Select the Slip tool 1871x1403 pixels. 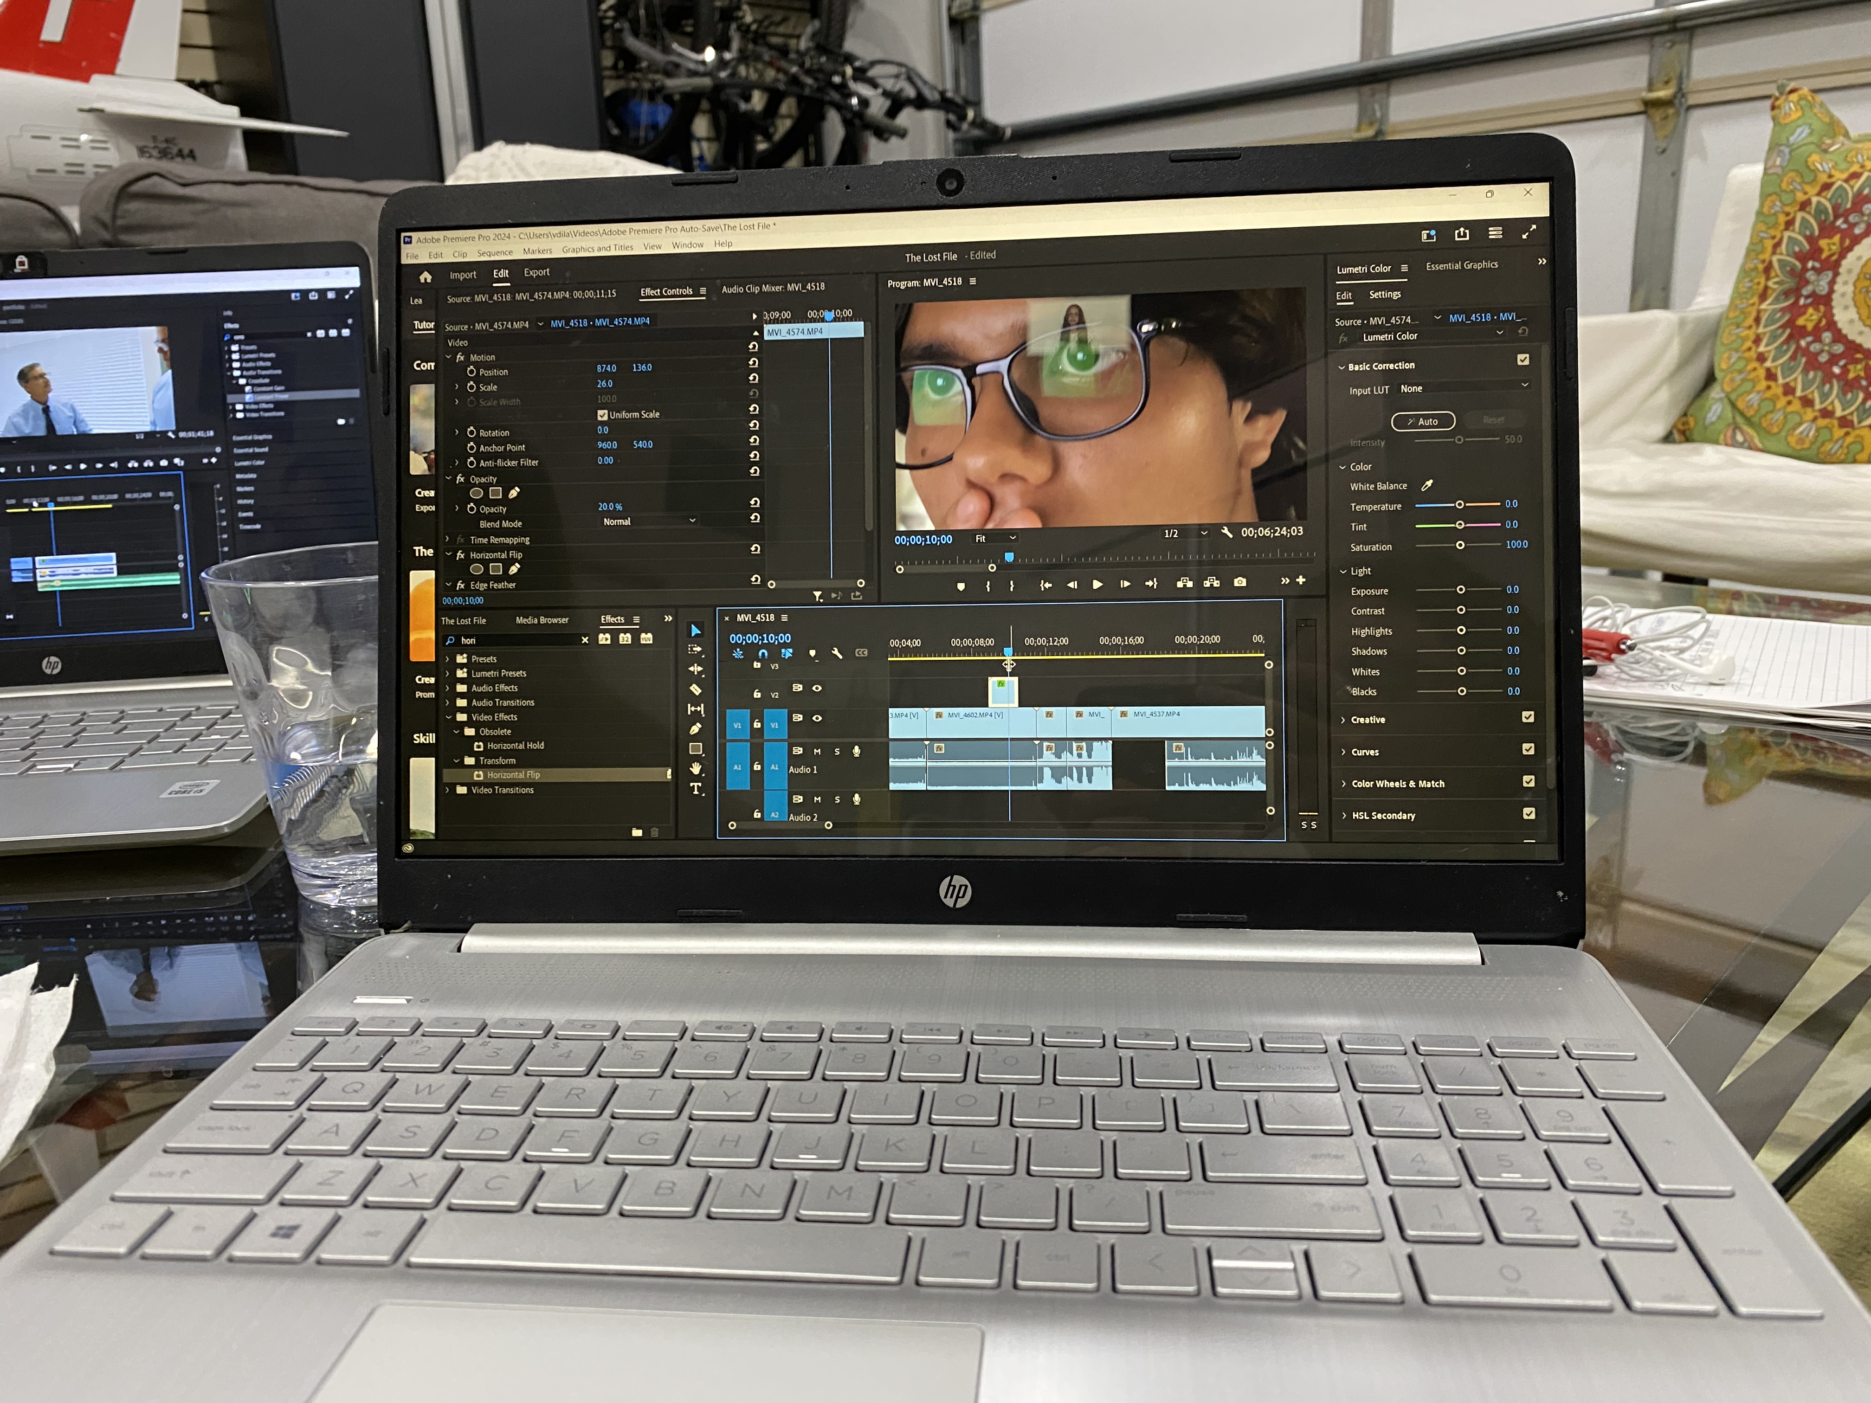pyautogui.click(x=696, y=709)
